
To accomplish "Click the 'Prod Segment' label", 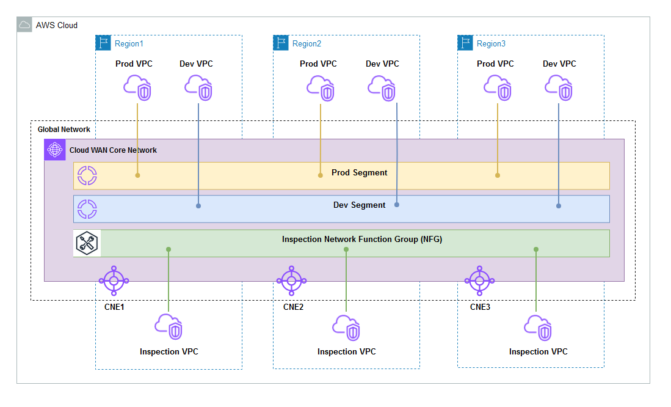I will pos(360,173).
